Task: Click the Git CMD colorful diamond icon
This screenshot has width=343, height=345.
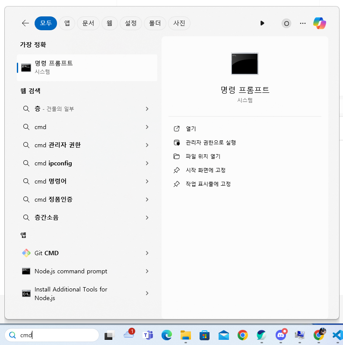Action: click(x=26, y=253)
